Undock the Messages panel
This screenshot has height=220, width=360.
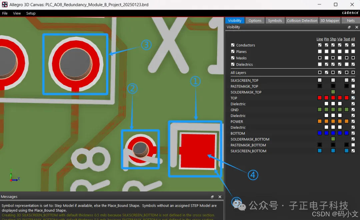coord(212,197)
